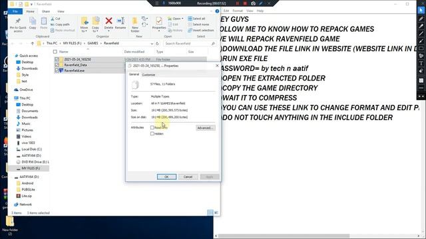Viewport: 426px width, 239px height.
Task: Create a New folder from ribbon
Action: 135,25
